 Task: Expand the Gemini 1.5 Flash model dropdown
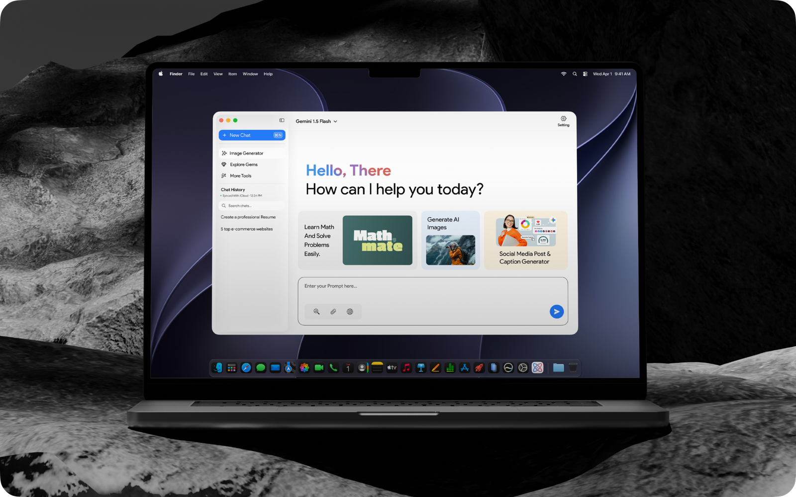316,121
